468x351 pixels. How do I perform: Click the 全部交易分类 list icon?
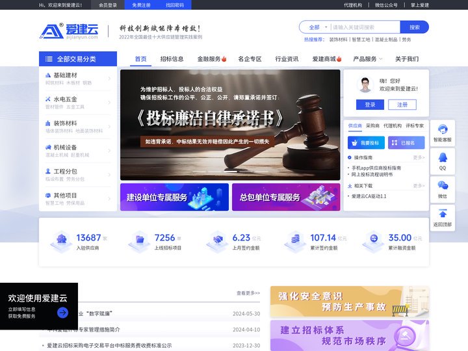[x=49, y=59]
